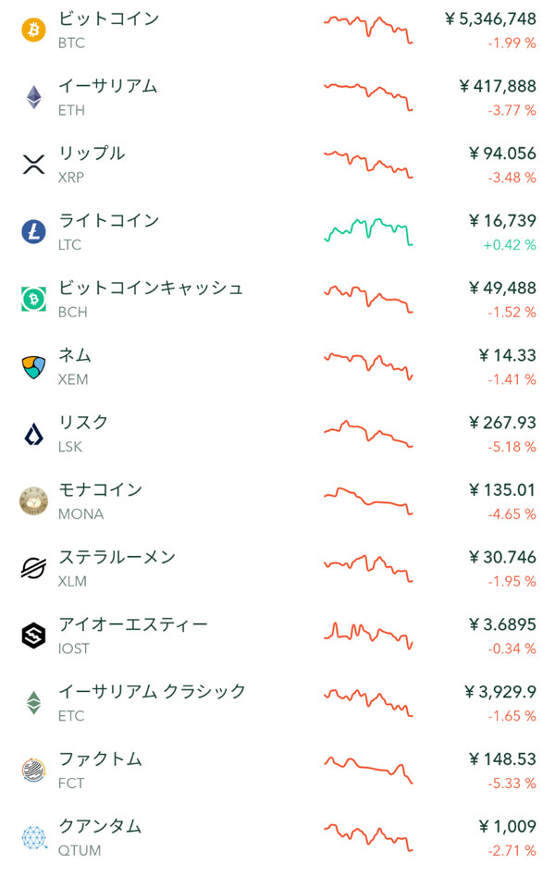
Task: Select the Factom FCT icon
Action: (33, 771)
